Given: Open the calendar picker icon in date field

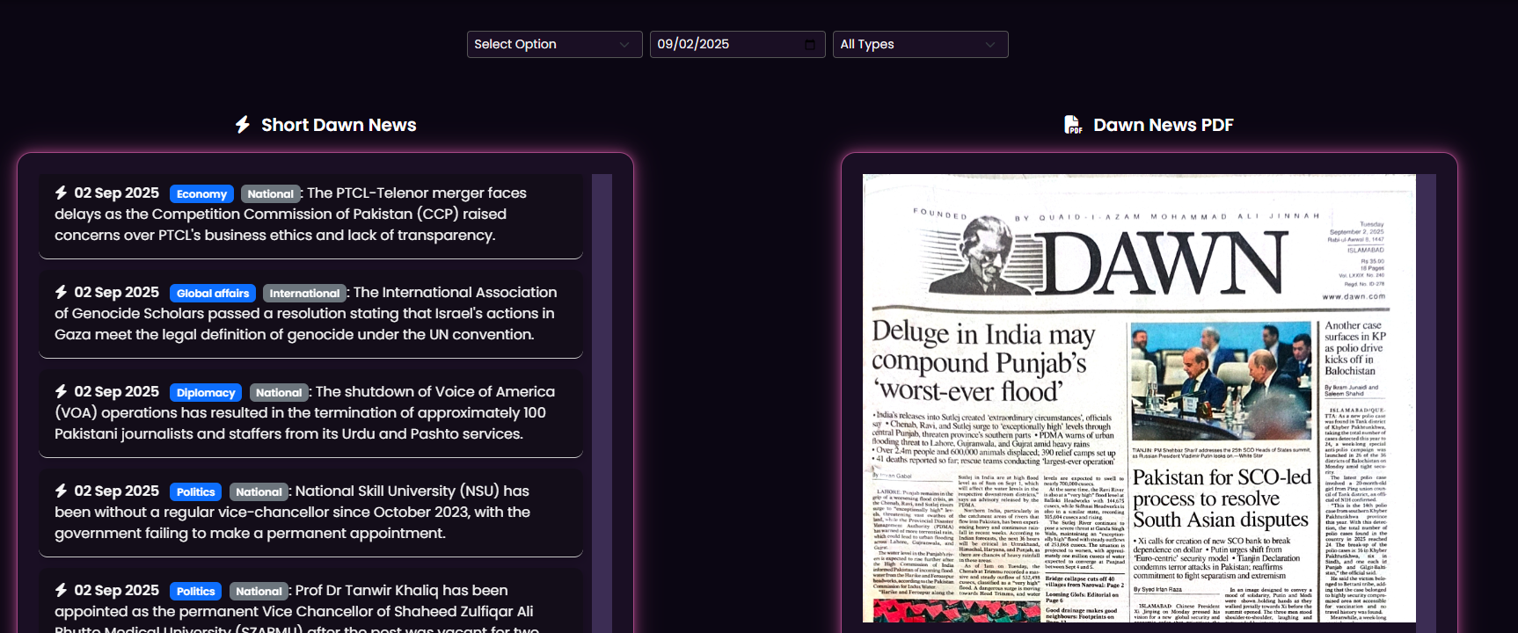Looking at the screenshot, I should (810, 44).
